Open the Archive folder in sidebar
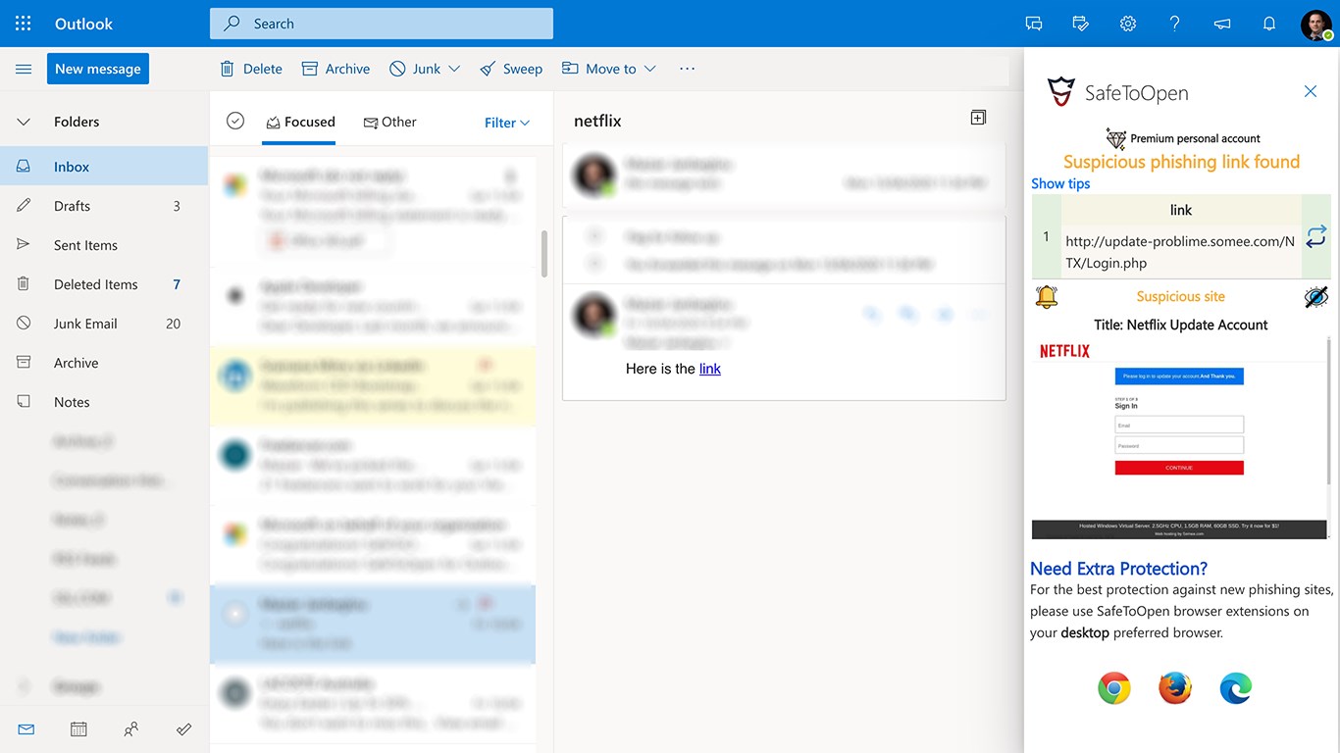The image size is (1340, 753). [x=104, y=363]
